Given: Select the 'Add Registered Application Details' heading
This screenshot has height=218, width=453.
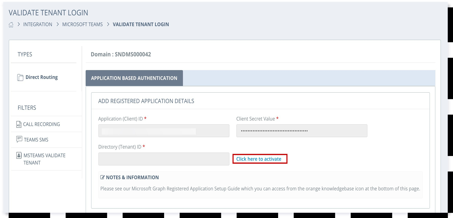Looking at the screenshot, I should (x=146, y=101).
